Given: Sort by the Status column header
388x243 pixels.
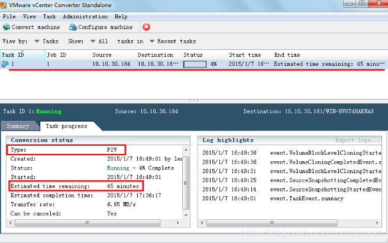Looking at the screenshot, I should (205, 55).
